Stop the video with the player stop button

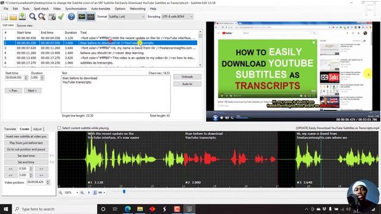point(221,118)
